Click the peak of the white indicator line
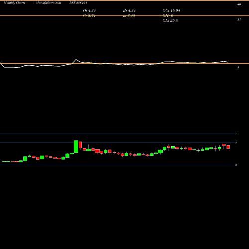This screenshot has width=249, height=249. (76, 59)
